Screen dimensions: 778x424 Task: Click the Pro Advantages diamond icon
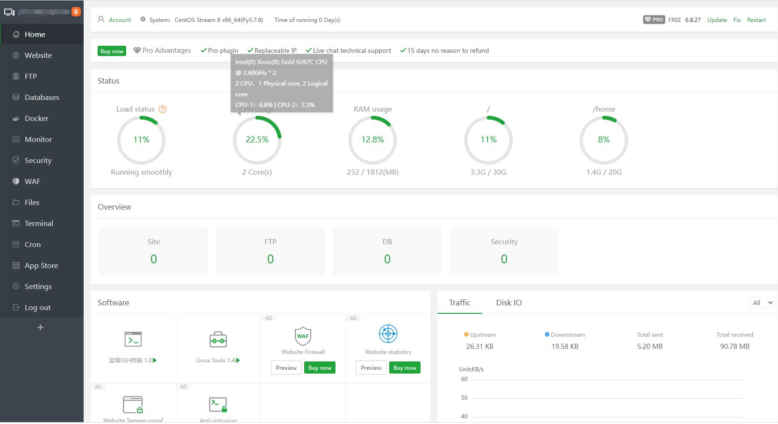tap(137, 50)
